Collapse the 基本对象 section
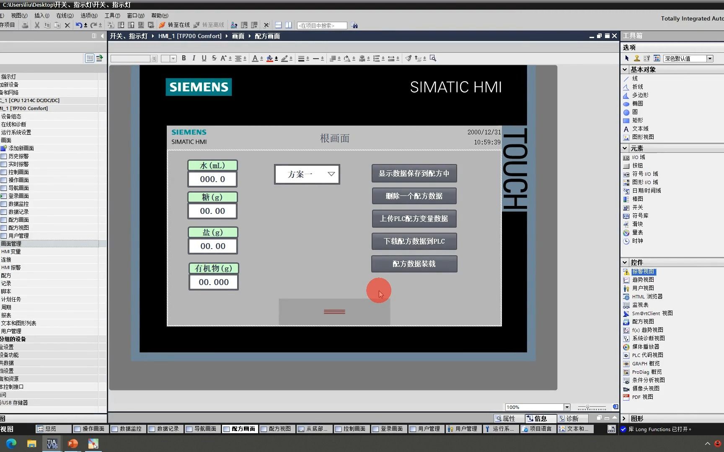 (625, 69)
